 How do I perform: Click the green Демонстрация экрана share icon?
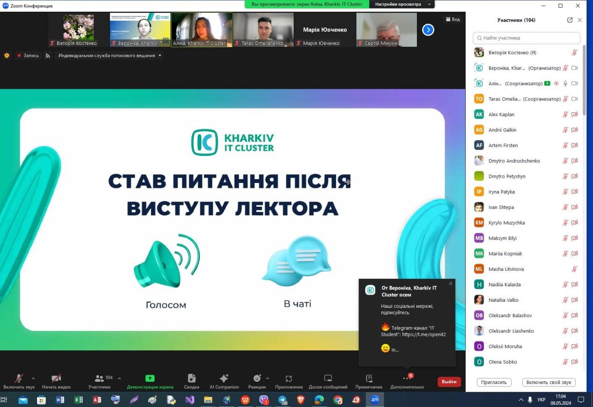pyautogui.click(x=150, y=378)
